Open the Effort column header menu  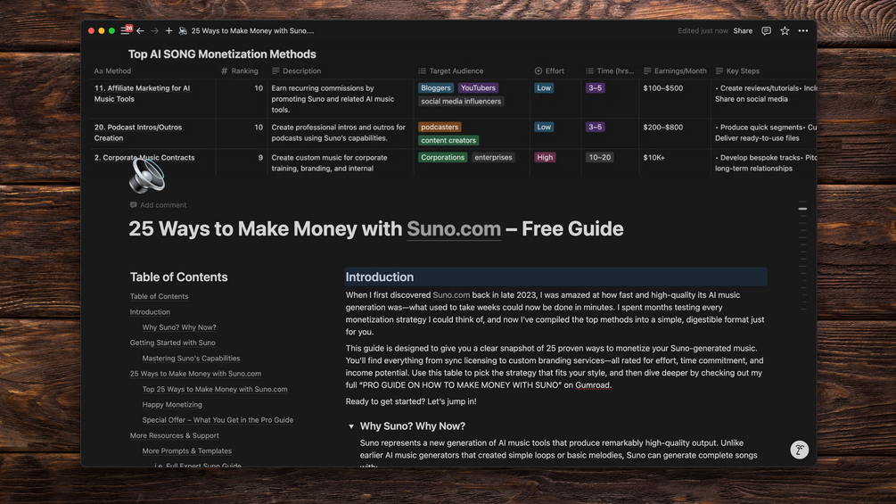point(549,70)
